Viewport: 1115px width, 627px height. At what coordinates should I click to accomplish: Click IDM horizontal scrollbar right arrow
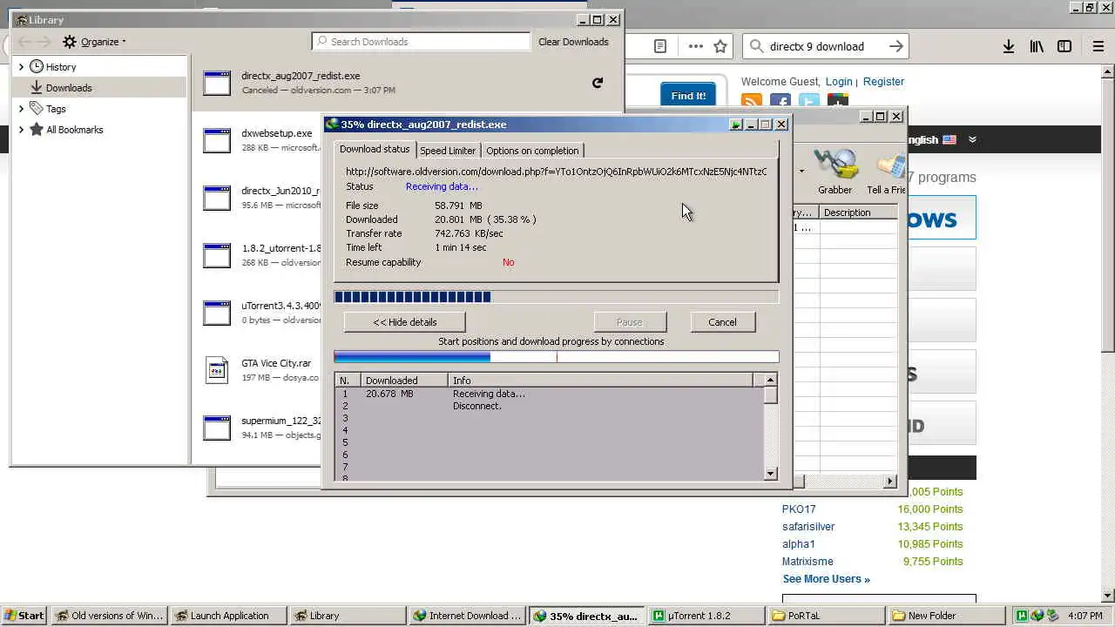[x=889, y=481]
